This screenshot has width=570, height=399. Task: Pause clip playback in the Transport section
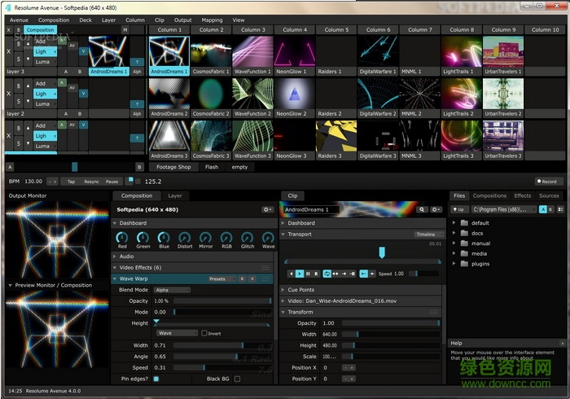point(308,274)
